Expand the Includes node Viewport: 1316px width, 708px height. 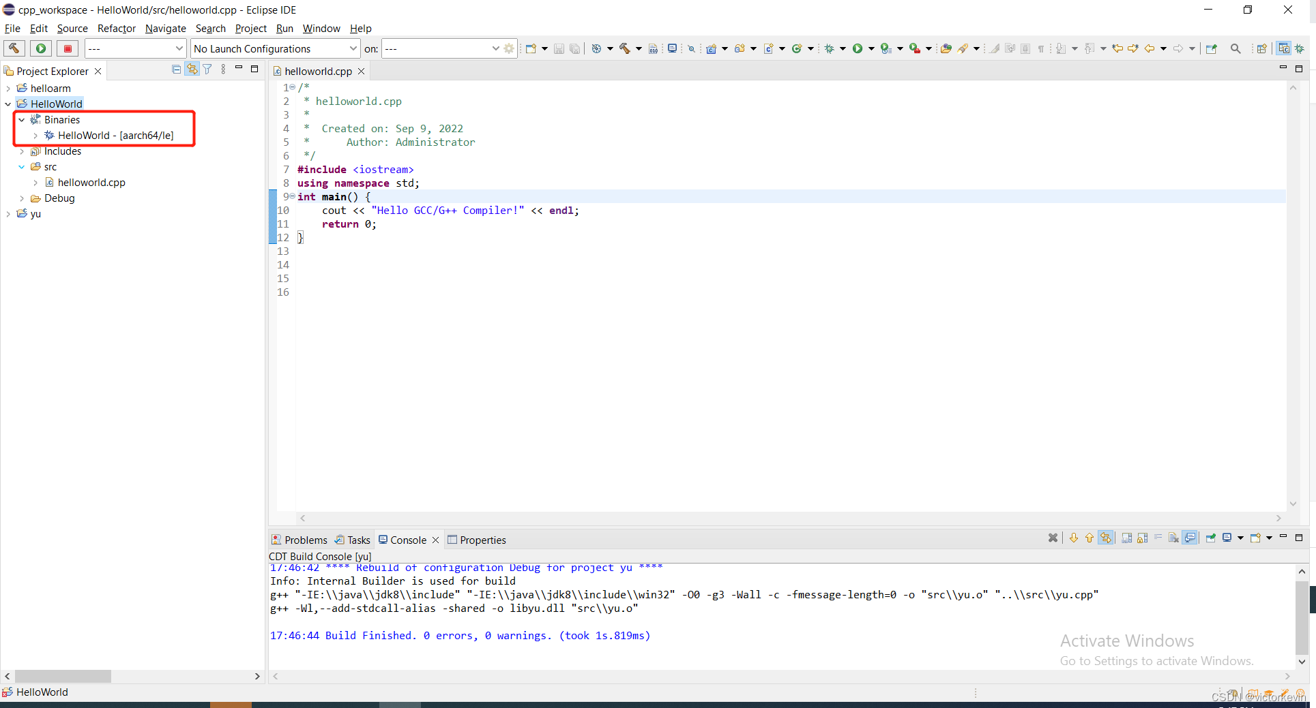click(x=23, y=151)
